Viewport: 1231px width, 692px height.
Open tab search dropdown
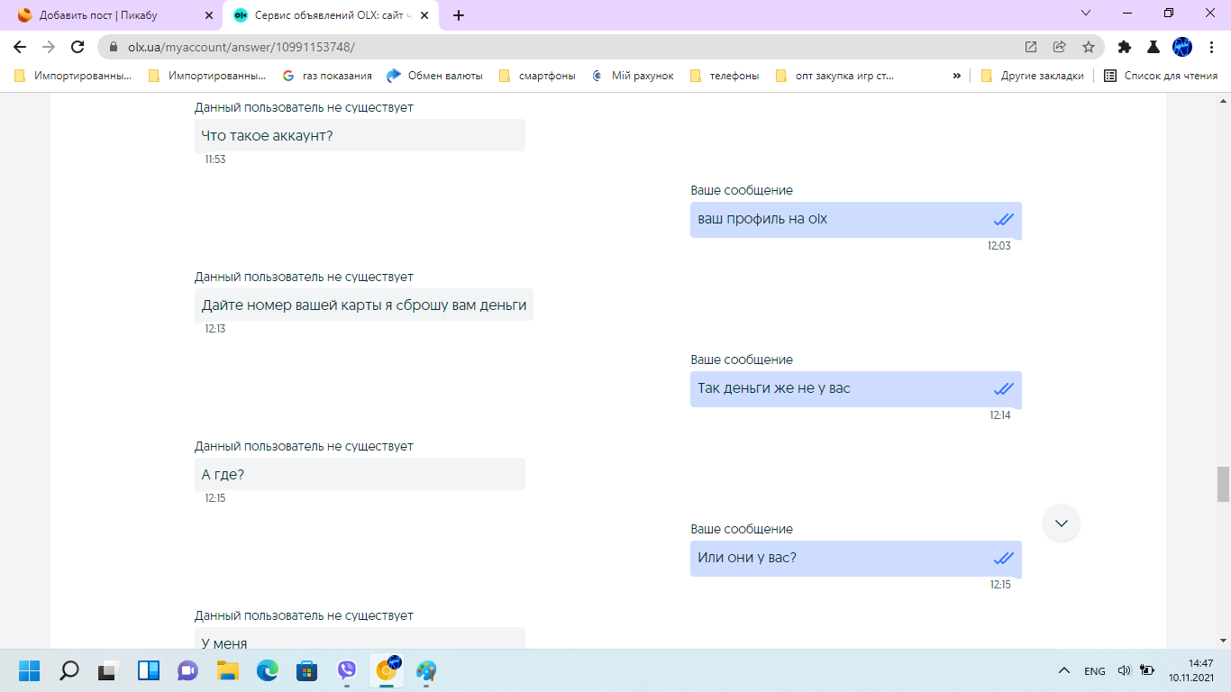click(1086, 14)
